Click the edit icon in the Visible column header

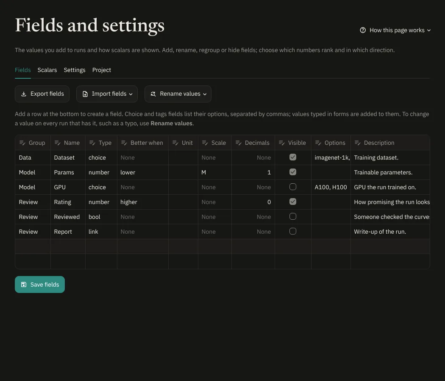point(281,143)
